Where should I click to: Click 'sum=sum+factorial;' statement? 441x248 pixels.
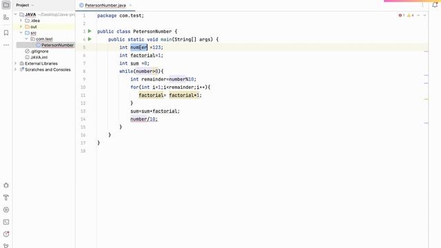coord(155,111)
